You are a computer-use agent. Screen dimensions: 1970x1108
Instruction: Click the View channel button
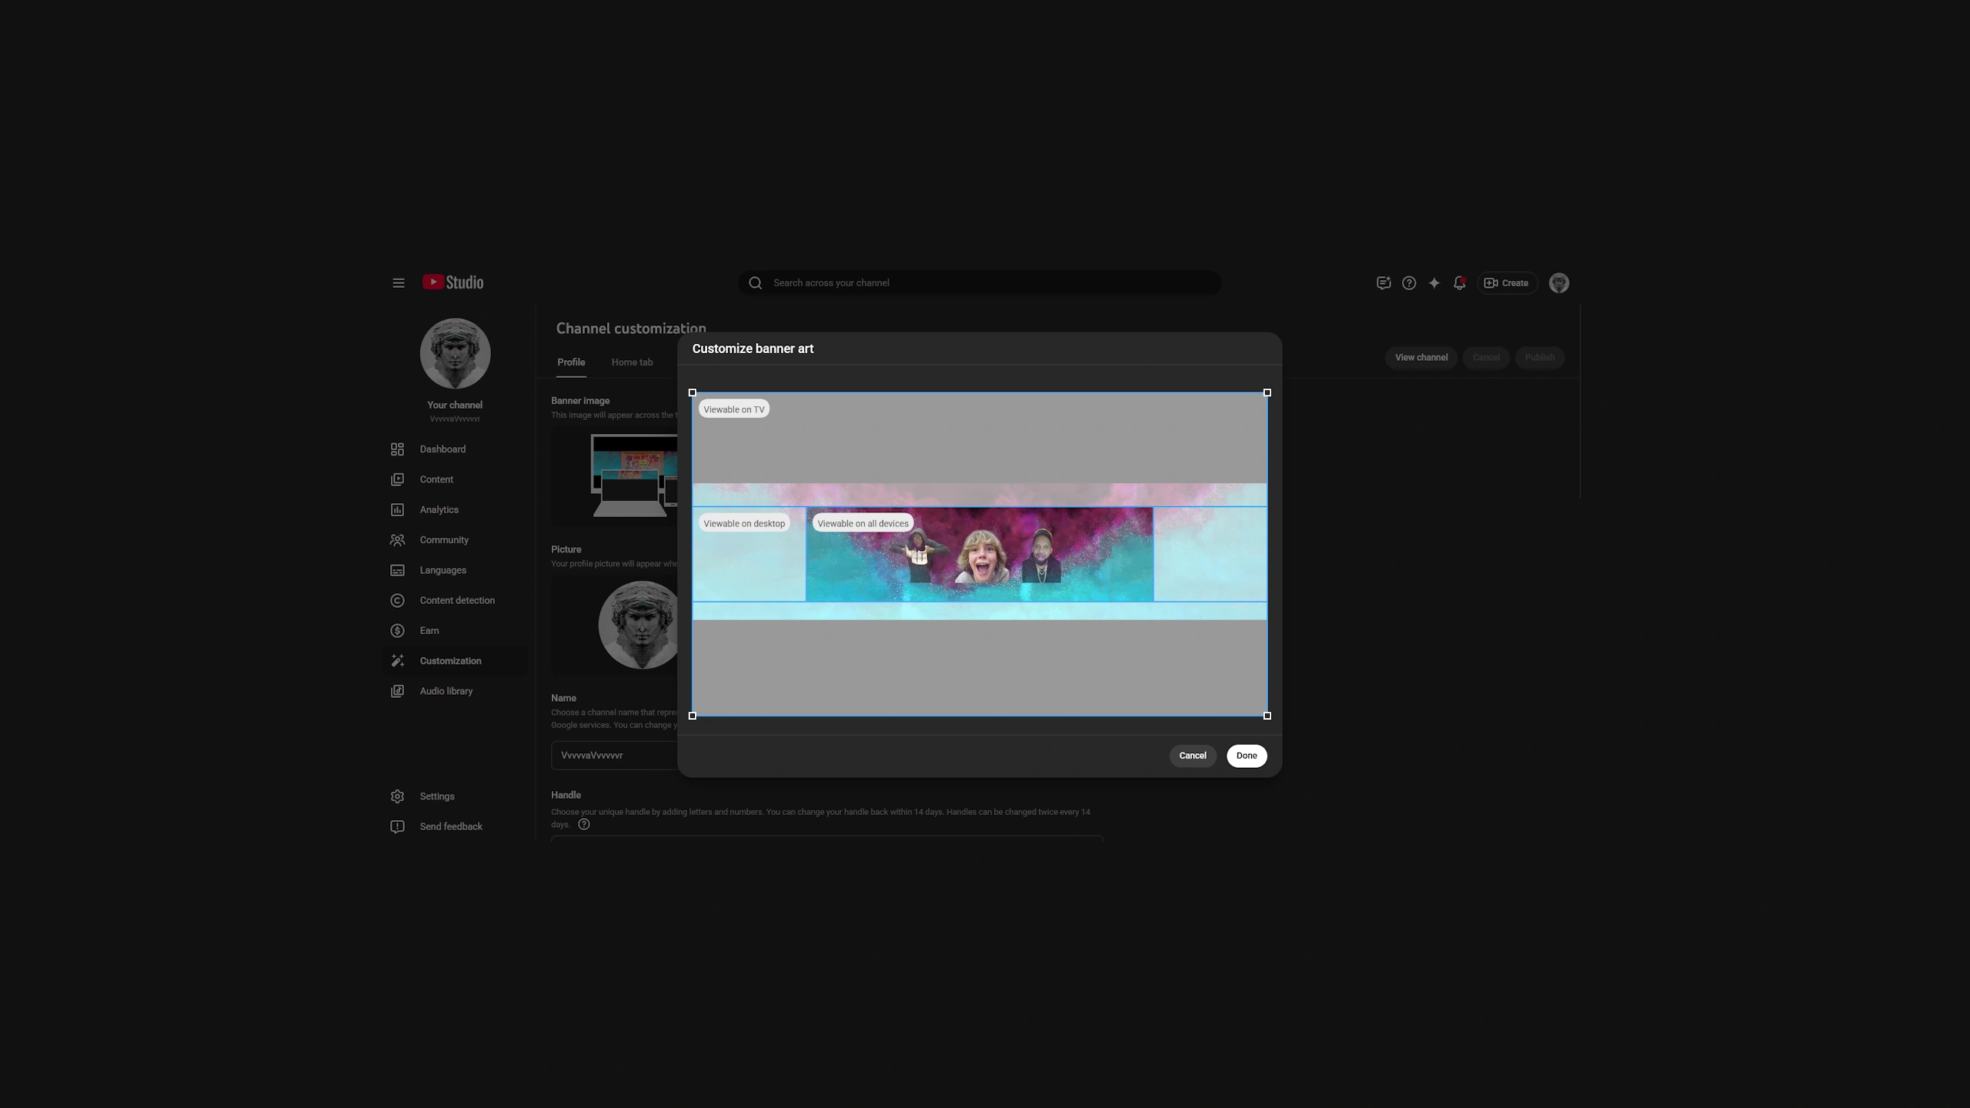pyautogui.click(x=1421, y=358)
